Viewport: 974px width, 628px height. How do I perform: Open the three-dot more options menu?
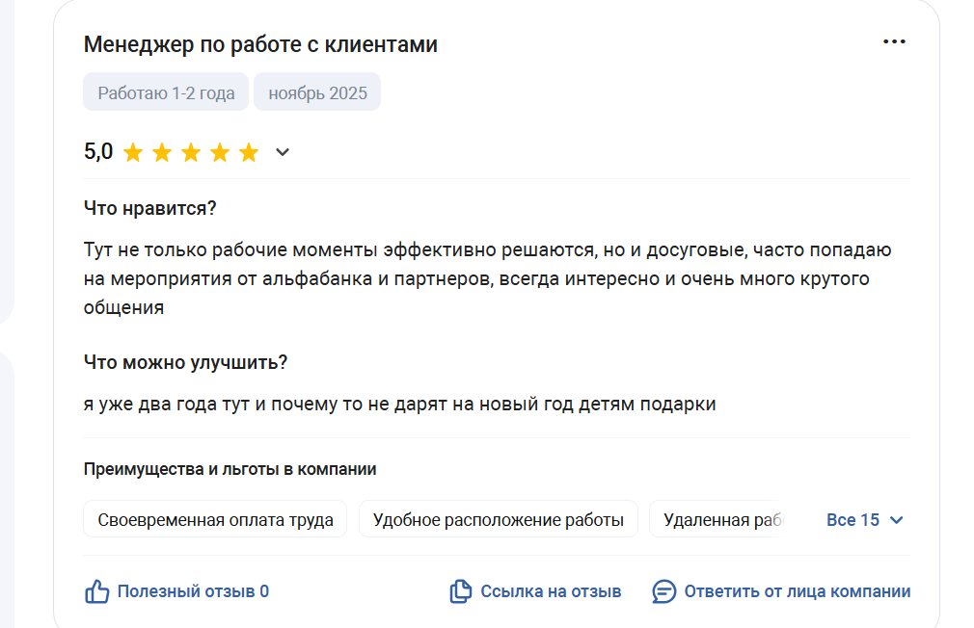point(894,41)
